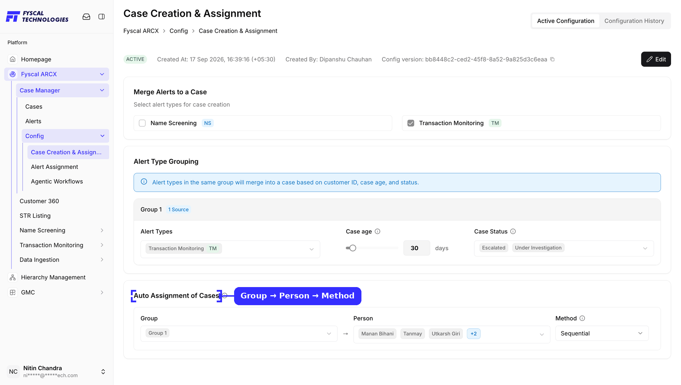Expand the Data Ingestion menu
The image size is (681, 385).
point(102,260)
